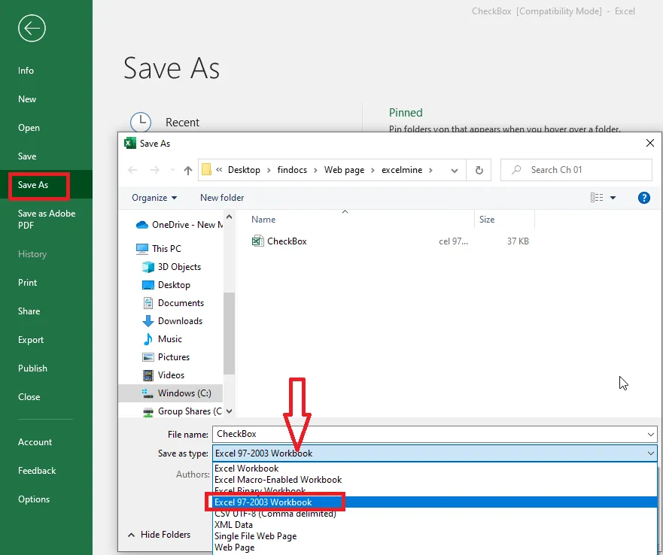Click the Search Ch 01 box
The image size is (663, 555).
pos(576,170)
